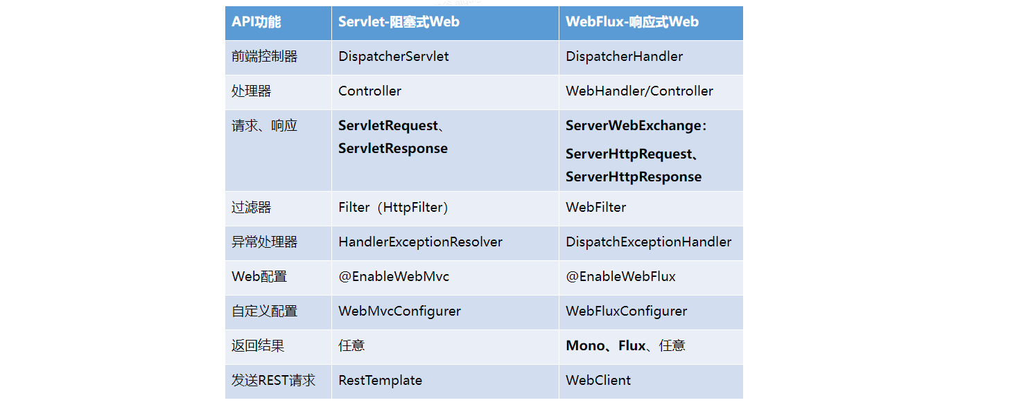Image resolution: width=1028 pixels, height=407 pixels.
Task: Select the @EnableWebMvc cell
Action: (x=445, y=278)
